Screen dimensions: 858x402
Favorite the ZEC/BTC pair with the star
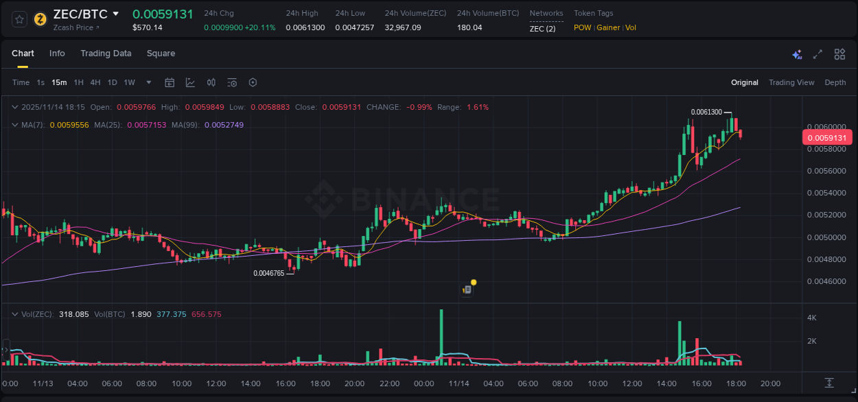[x=20, y=19]
